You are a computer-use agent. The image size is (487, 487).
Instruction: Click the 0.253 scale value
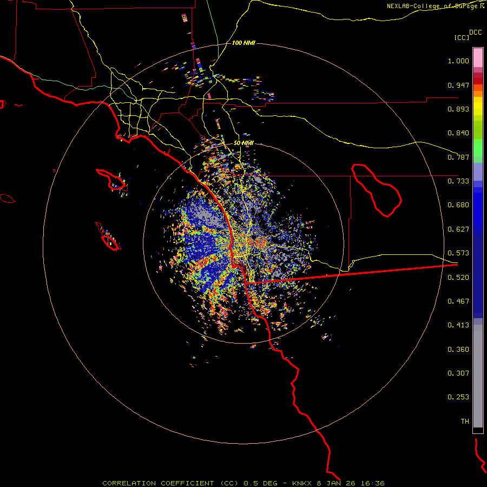(458, 397)
